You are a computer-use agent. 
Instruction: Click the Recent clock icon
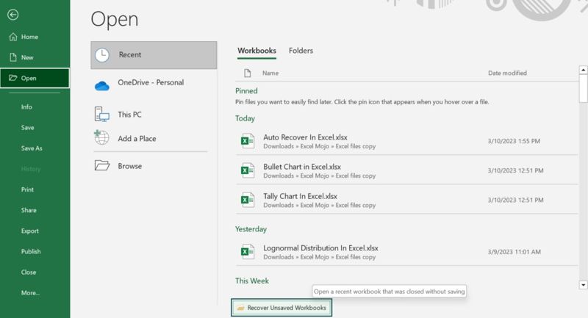pyautogui.click(x=102, y=54)
